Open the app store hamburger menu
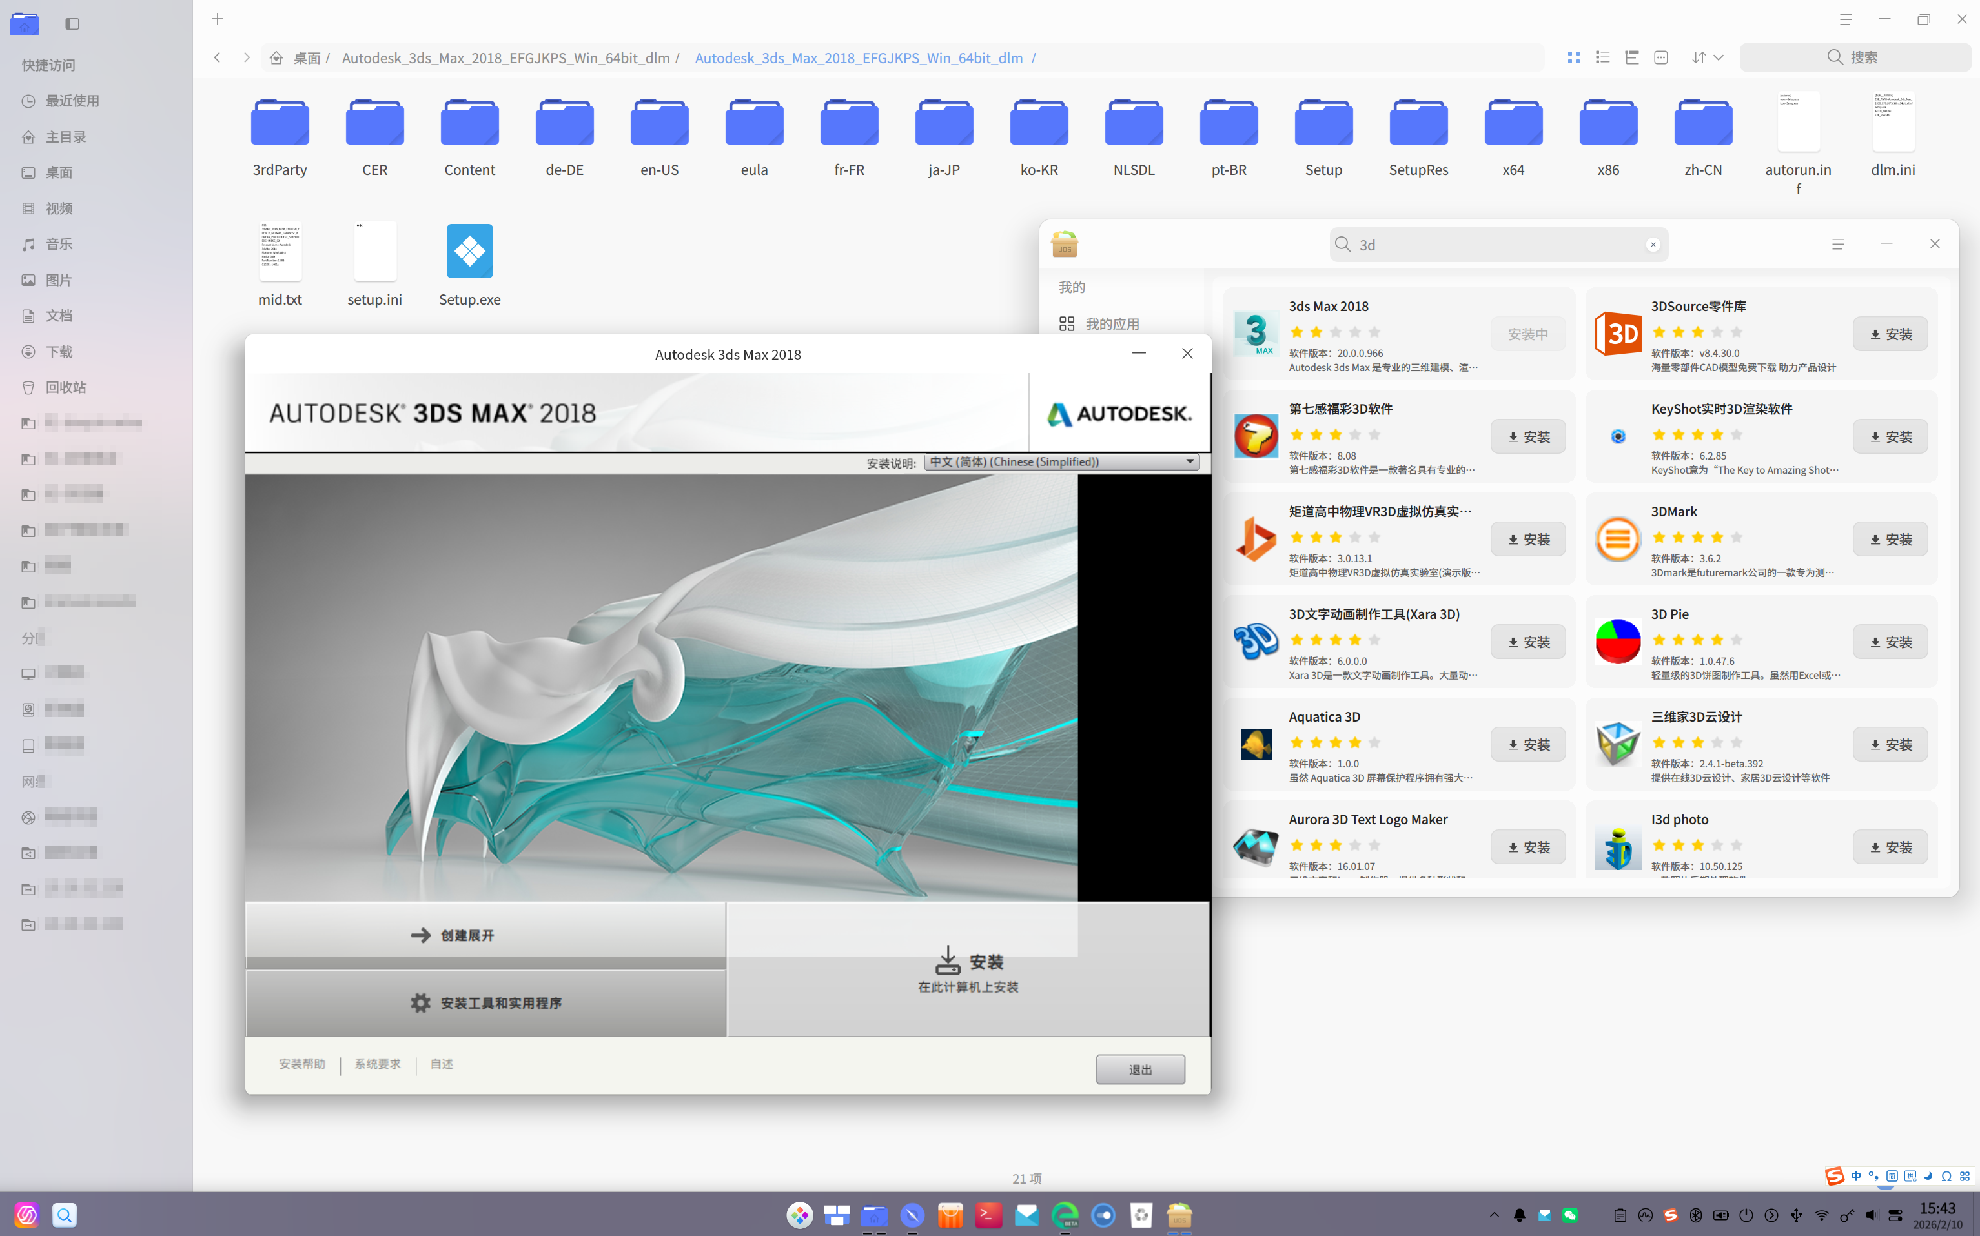This screenshot has width=1980, height=1236. tap(1837, 243)
